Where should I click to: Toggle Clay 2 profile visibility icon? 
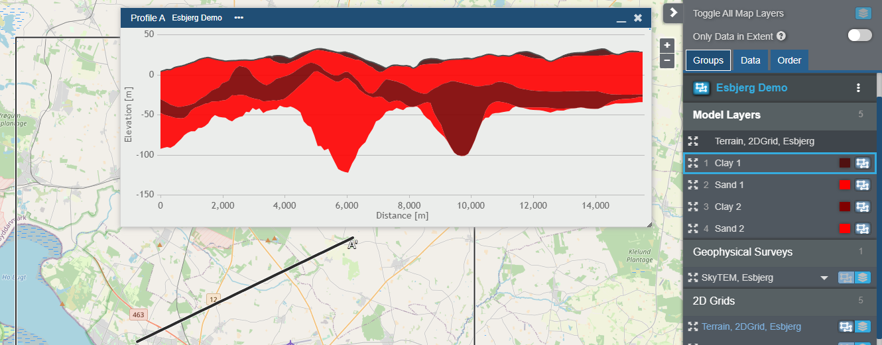click(x=862, y=207)
